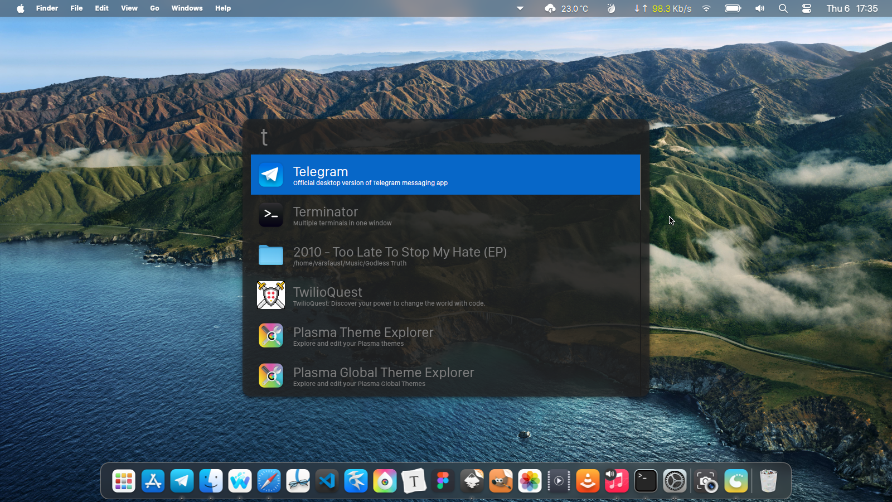Open Safari compass icon in dock
This screenshot has width=892, height=502.
(269, 481)
